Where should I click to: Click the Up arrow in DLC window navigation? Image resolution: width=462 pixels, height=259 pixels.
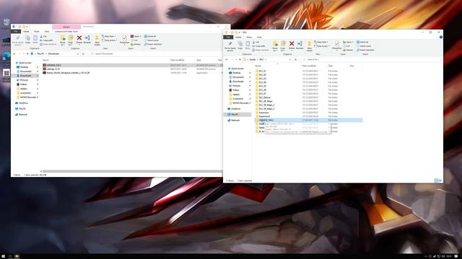(x=240, y=60)
